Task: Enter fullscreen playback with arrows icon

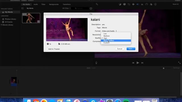Action: tap(179, 63)
